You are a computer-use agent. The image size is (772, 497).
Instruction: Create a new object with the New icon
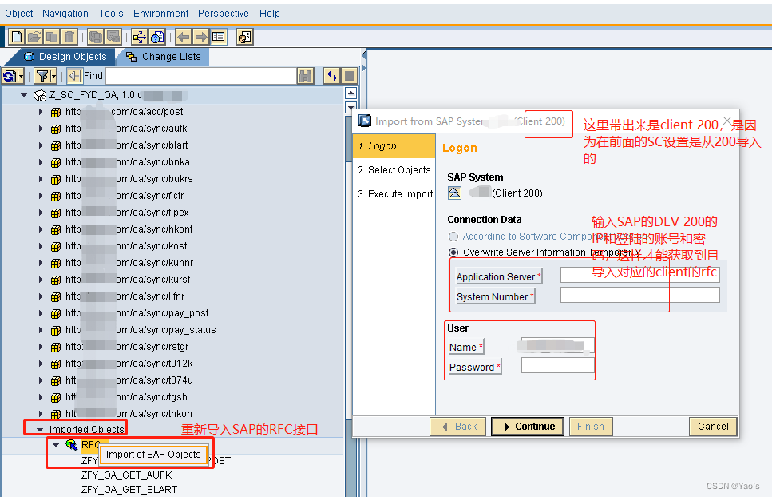point(14,36)
